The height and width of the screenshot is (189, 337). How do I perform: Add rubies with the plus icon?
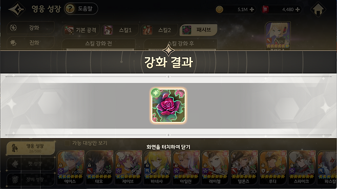point(298,9)
